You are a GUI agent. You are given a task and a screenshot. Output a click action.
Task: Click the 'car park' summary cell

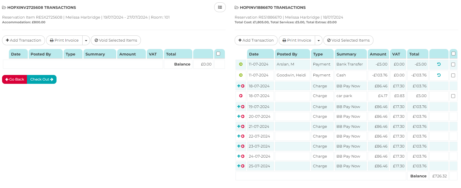click(x=351, y=96)
